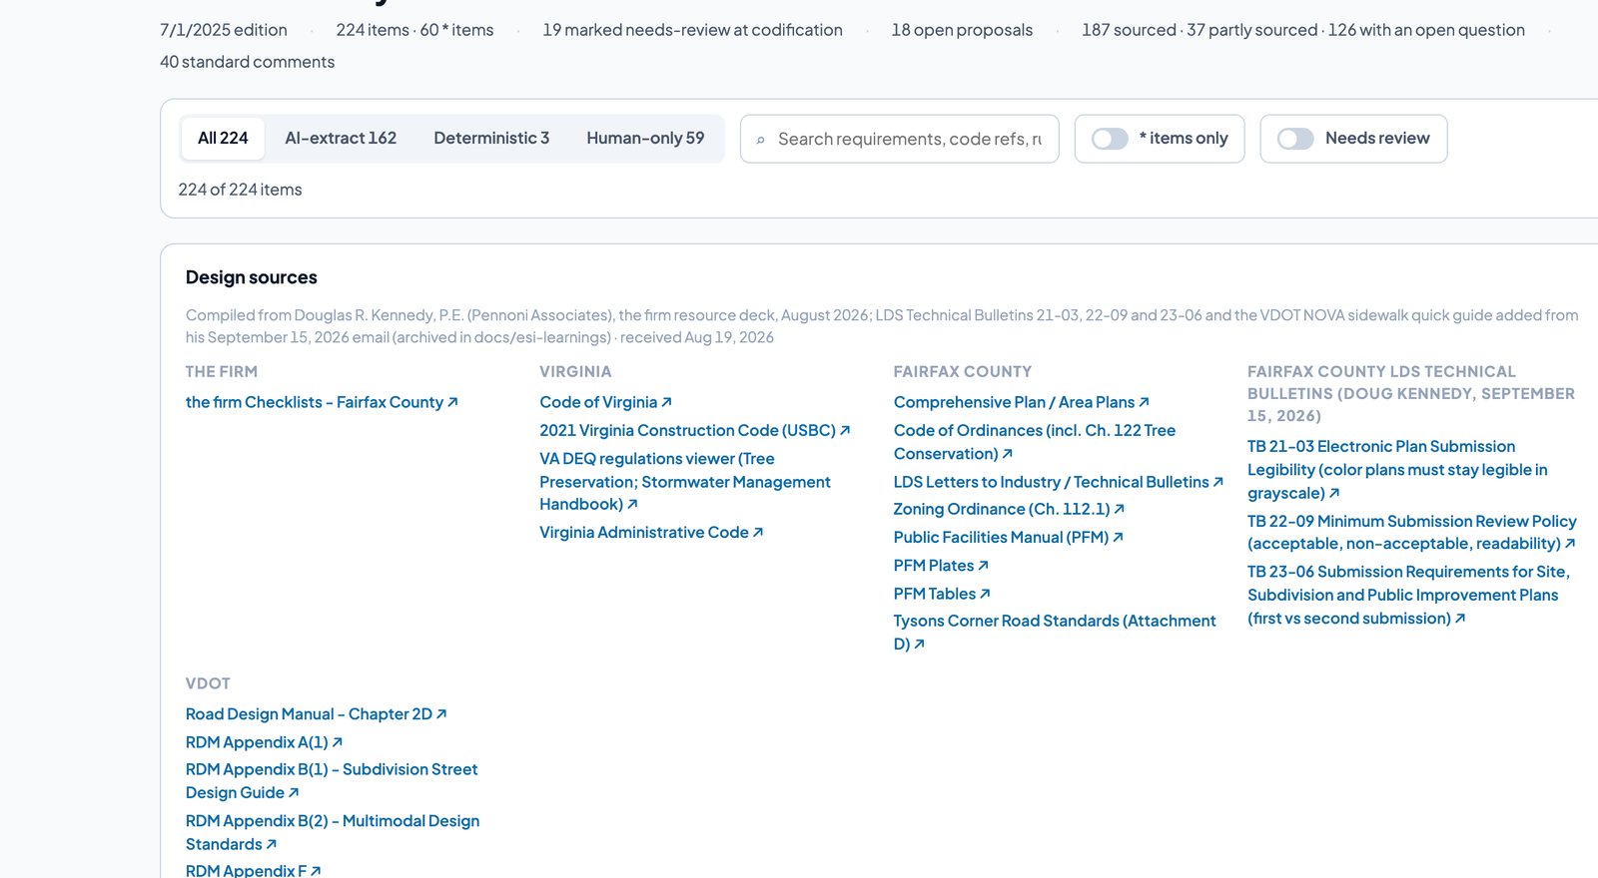Enable the * items only toggle

point(1110,139)
